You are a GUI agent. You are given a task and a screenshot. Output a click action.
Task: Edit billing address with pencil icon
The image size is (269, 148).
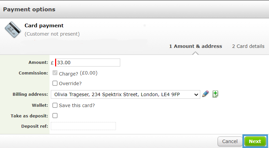pyautogui.click(x=205, y=94)
